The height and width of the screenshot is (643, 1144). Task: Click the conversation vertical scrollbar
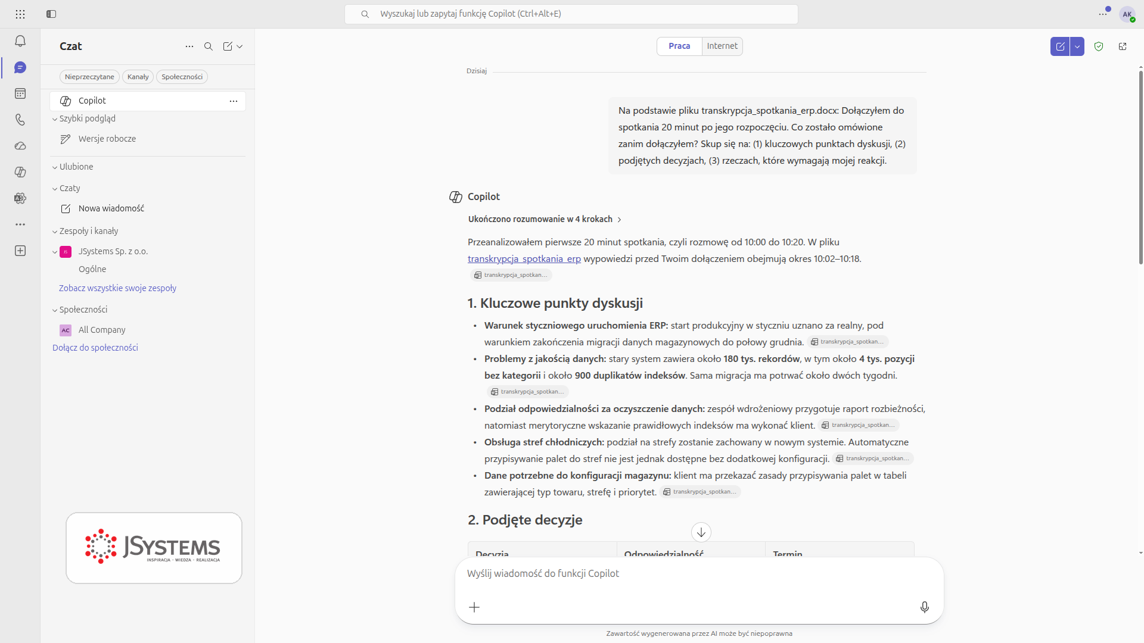1140,167
